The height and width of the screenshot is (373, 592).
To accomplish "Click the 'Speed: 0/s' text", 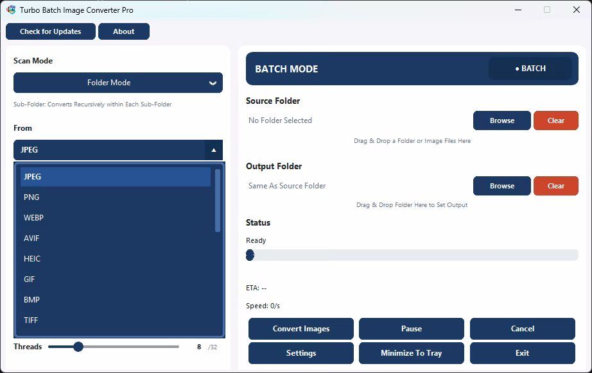I will pos(263,306).
